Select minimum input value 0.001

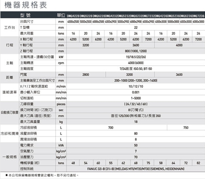(136, 92)
